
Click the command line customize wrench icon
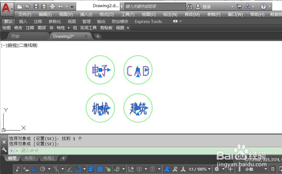pyautogui.click(x=4, y=149)
